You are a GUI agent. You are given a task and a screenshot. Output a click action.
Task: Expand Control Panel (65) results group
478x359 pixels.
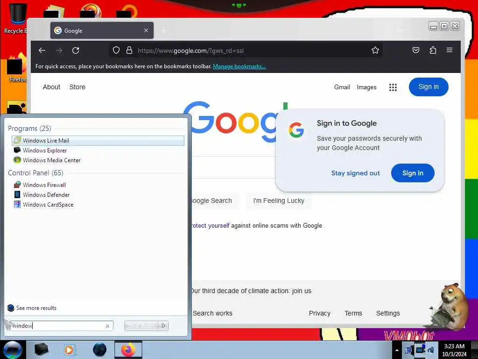click(x=35, y=173)
